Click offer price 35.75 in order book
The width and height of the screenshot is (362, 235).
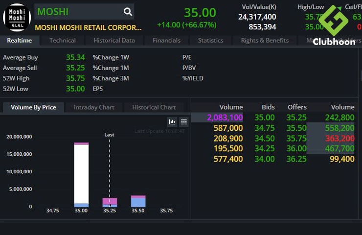click(x=296, y=138)
